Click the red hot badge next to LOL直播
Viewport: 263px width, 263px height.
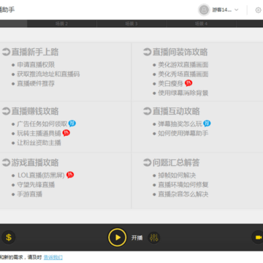coord(70,175)
